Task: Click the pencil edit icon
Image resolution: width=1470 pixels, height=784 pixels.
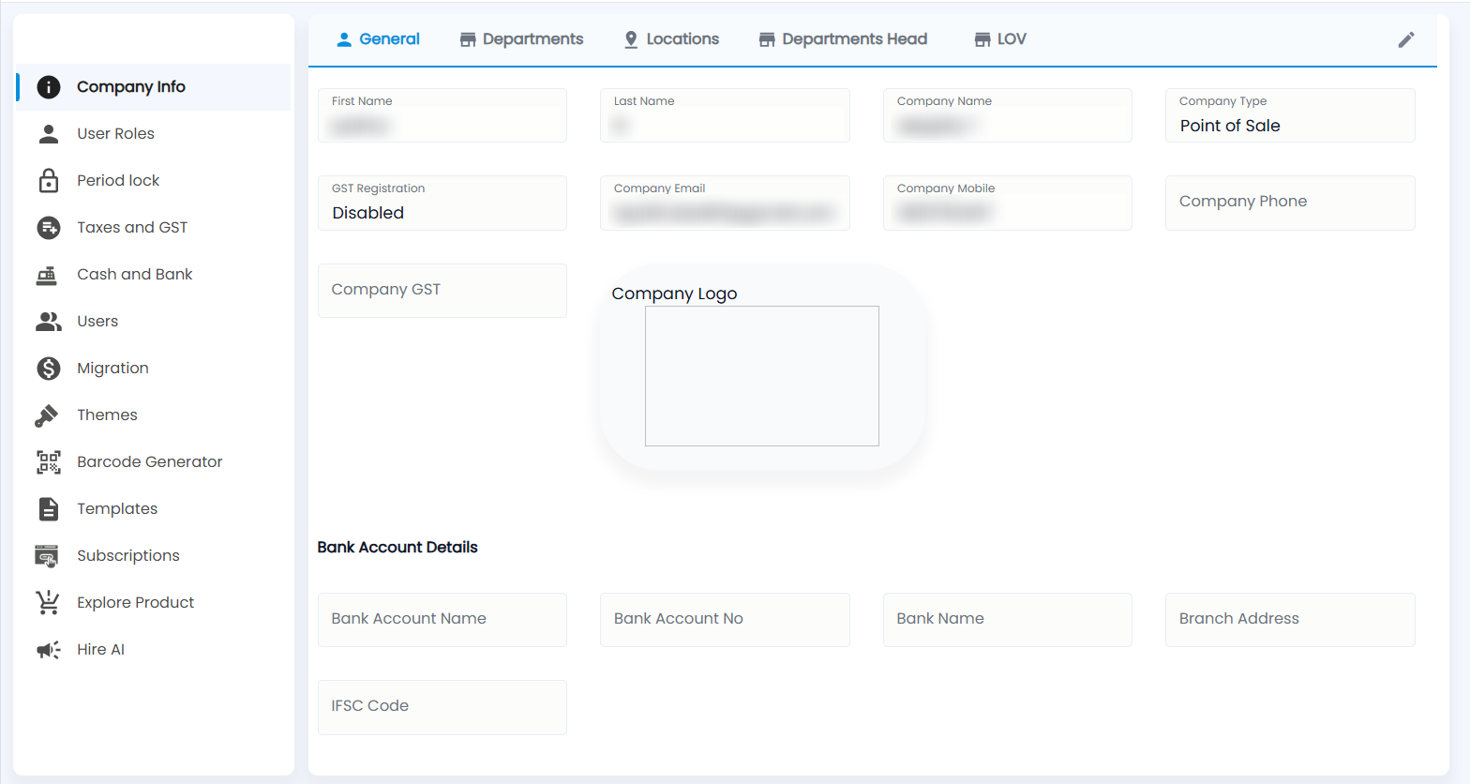Action: (1406, 39)
